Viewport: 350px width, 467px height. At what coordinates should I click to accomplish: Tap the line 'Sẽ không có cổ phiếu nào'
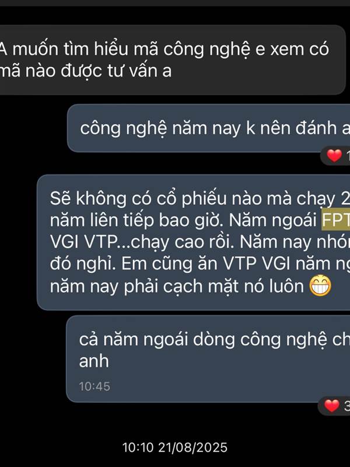pyautogui.click(x=199, y=198)
